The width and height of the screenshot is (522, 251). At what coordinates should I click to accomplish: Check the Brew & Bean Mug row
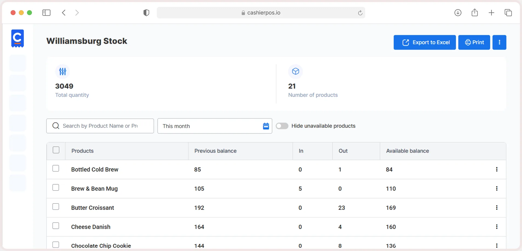coord(56,188)
